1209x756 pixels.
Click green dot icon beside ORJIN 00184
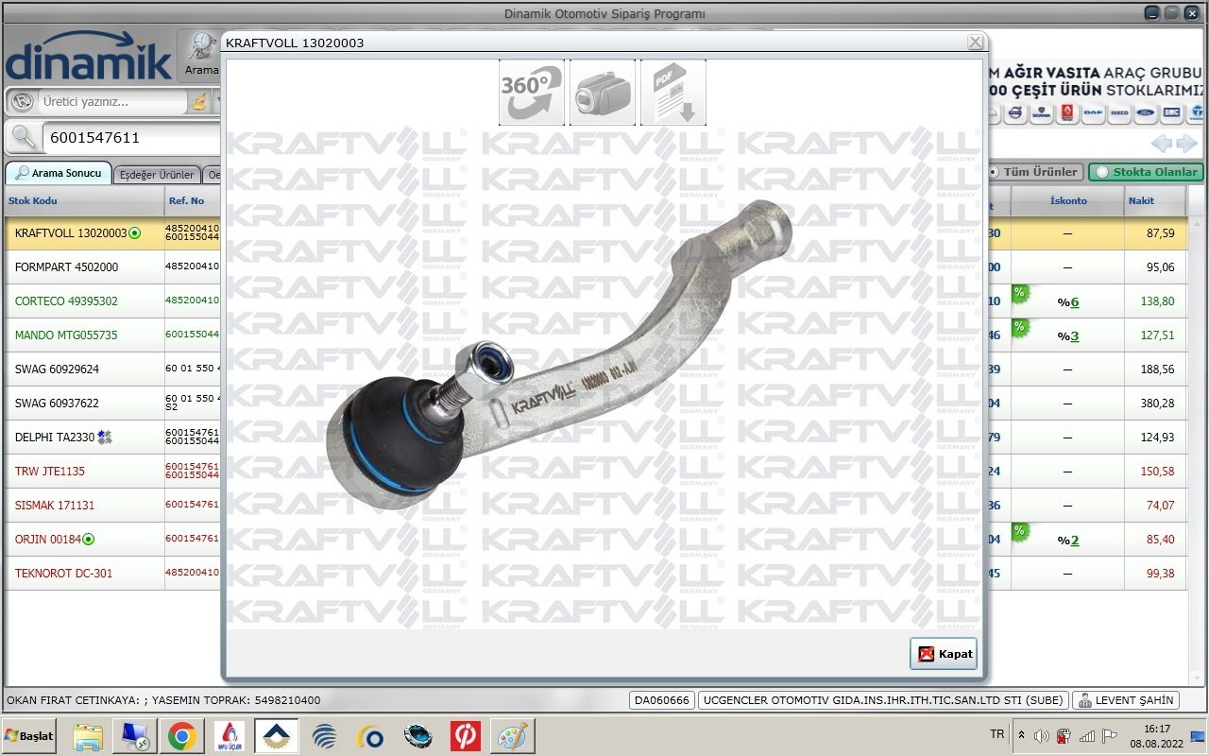(x=89, y=540)
